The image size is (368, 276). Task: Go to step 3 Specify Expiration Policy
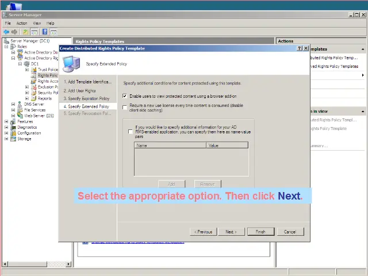pos(87,98)
